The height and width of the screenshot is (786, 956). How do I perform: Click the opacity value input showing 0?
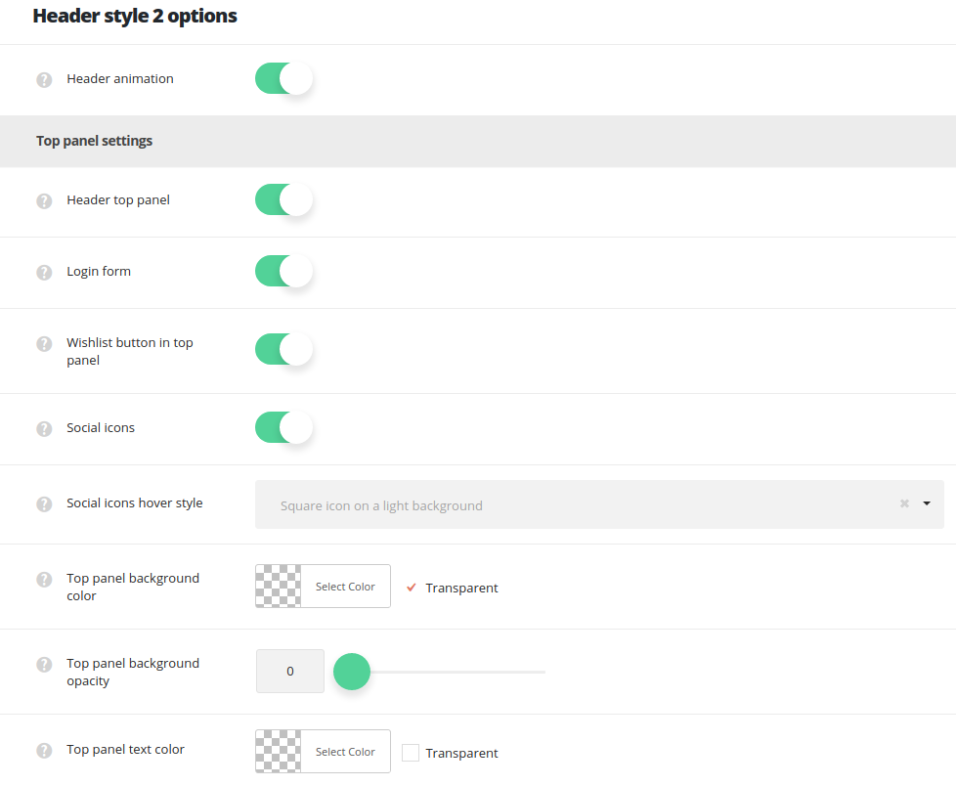pos(289,672)
